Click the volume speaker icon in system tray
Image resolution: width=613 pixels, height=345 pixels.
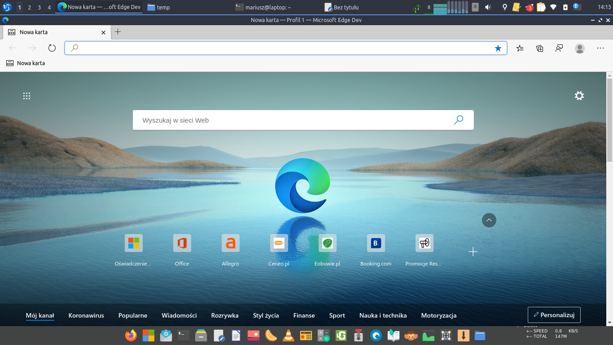488,7
